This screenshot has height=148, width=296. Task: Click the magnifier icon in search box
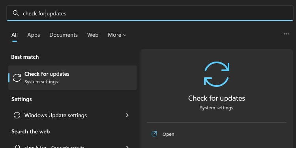(15, 13)
